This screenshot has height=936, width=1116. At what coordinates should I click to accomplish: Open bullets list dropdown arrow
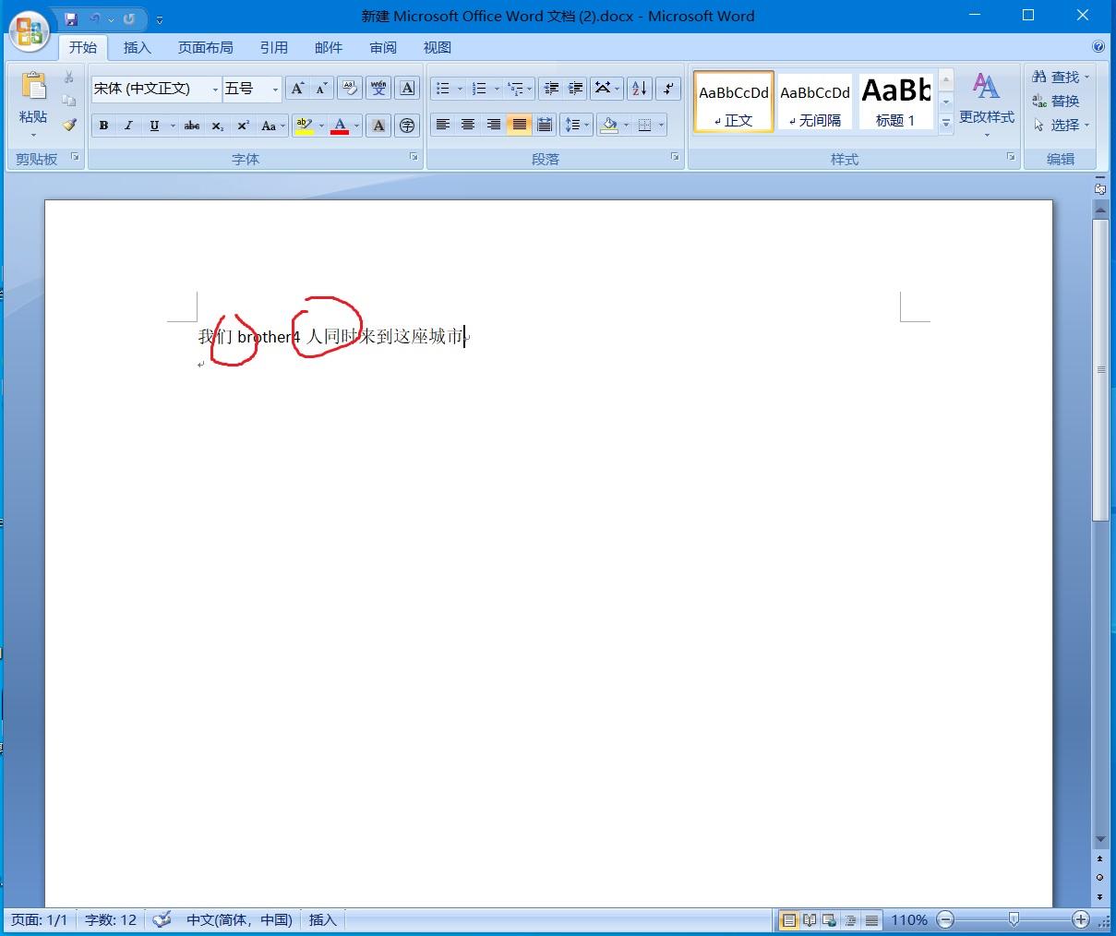pos(460,89)
